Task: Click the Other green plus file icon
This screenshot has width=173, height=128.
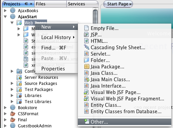Action: tap(87, 122)
